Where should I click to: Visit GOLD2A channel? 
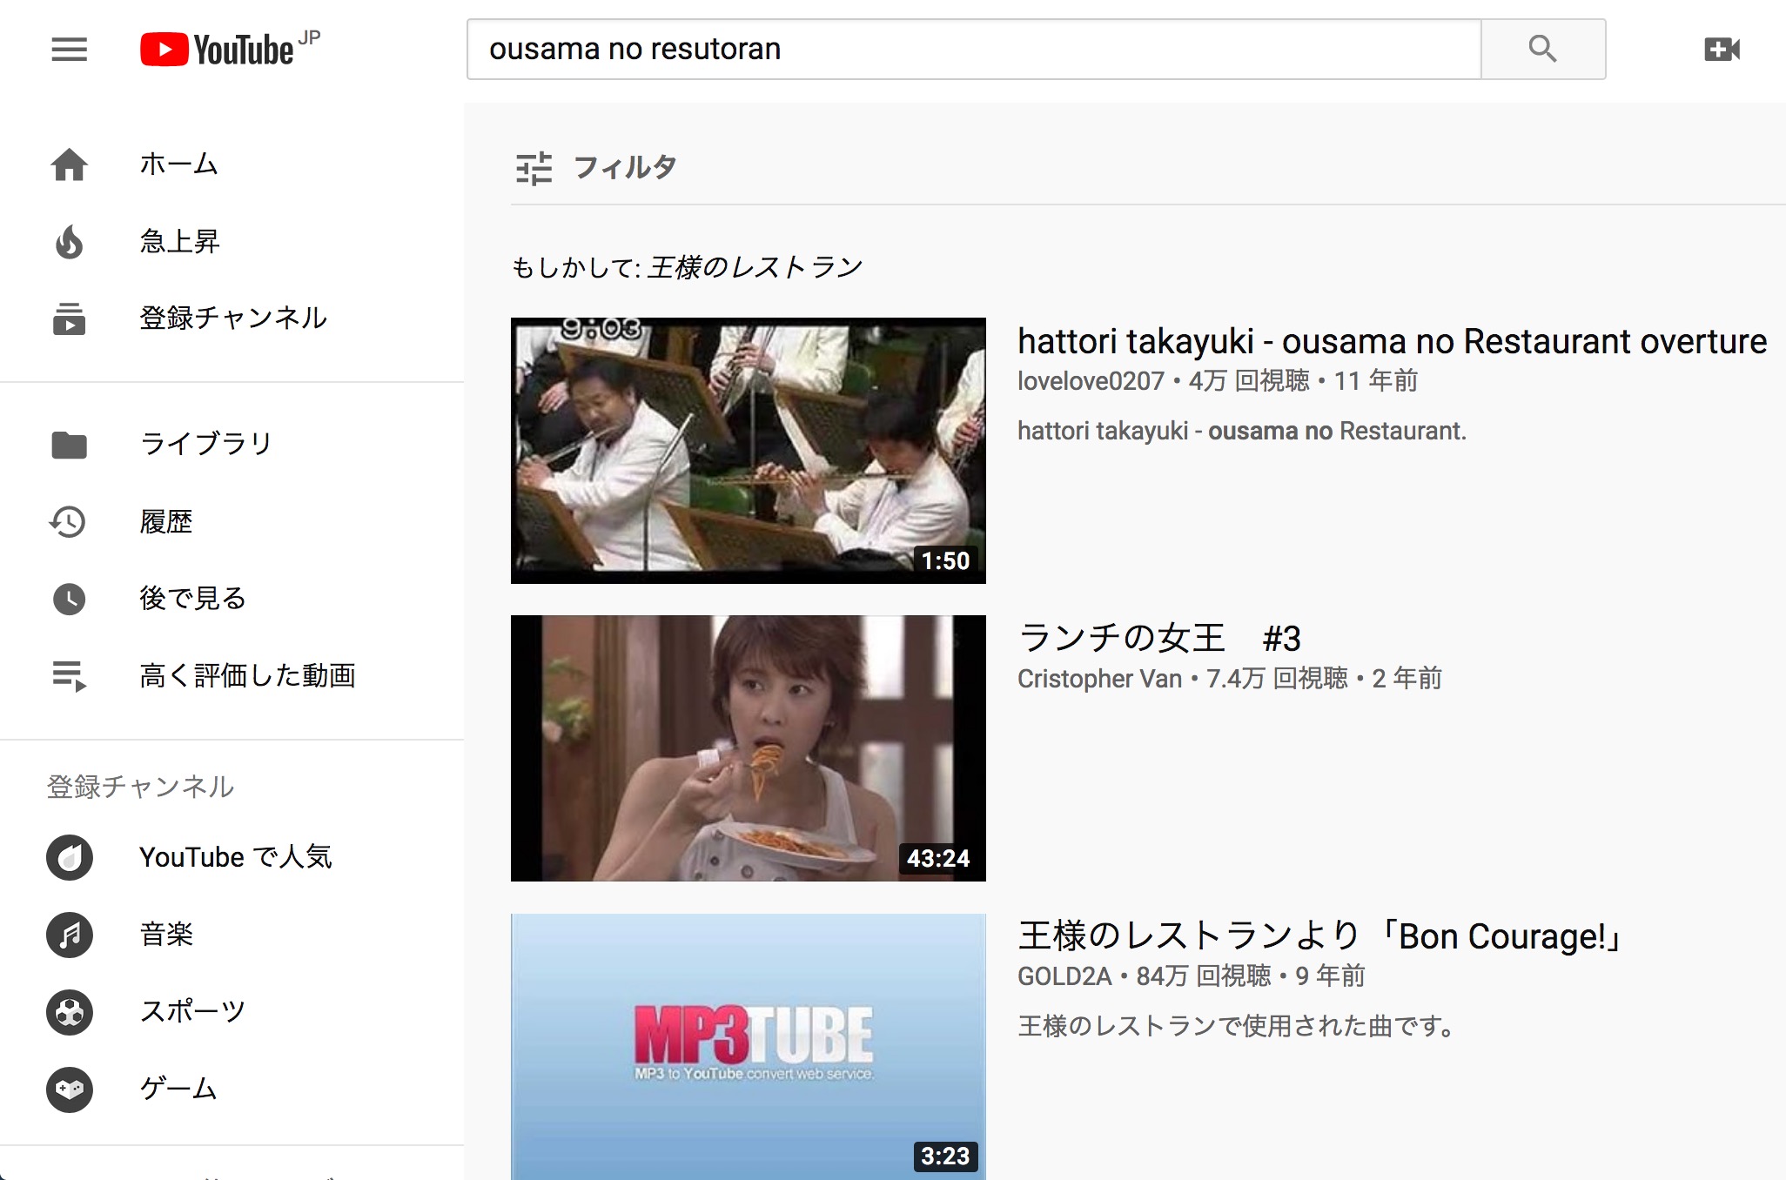1064,976
